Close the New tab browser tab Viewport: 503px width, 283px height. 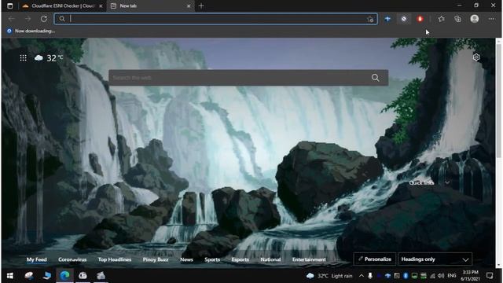point(189,6)
